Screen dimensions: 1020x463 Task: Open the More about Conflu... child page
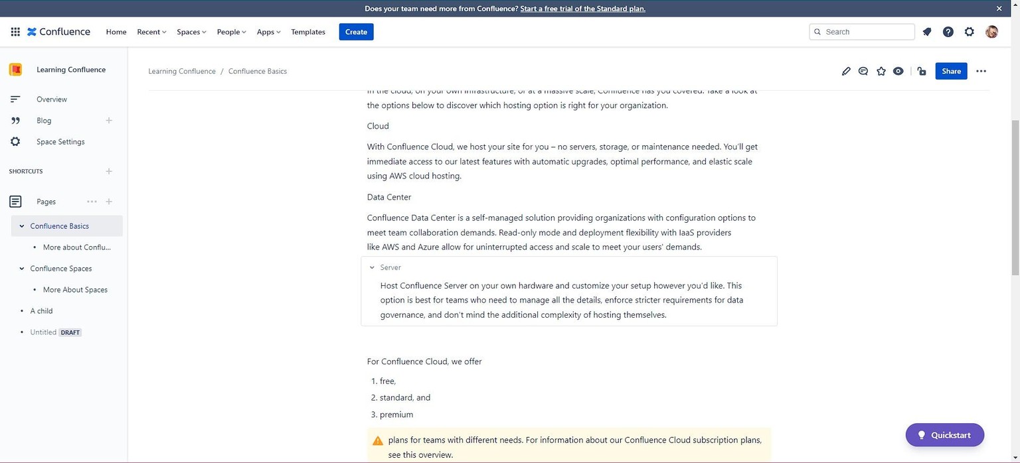76,247
